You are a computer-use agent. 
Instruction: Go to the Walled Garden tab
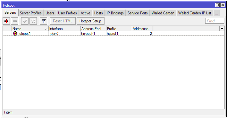click(163, 13)
